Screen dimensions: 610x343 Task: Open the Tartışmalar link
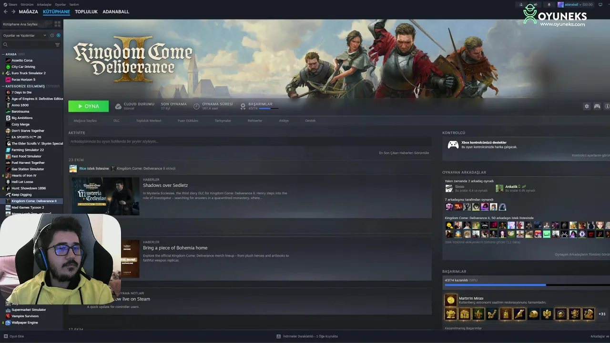tap(223, 121)
